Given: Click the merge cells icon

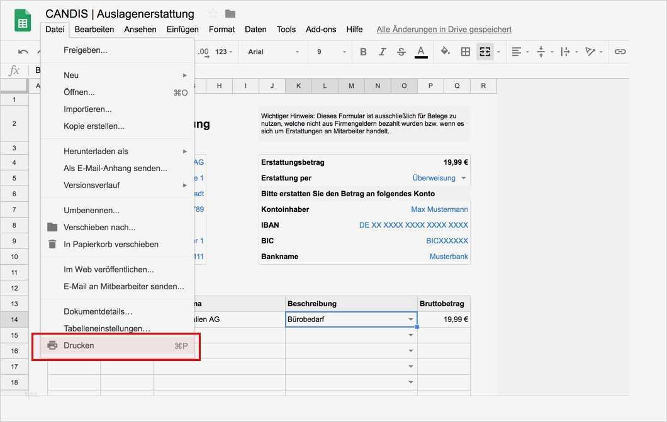Looking at the screenshot, I should pos(485,52).
